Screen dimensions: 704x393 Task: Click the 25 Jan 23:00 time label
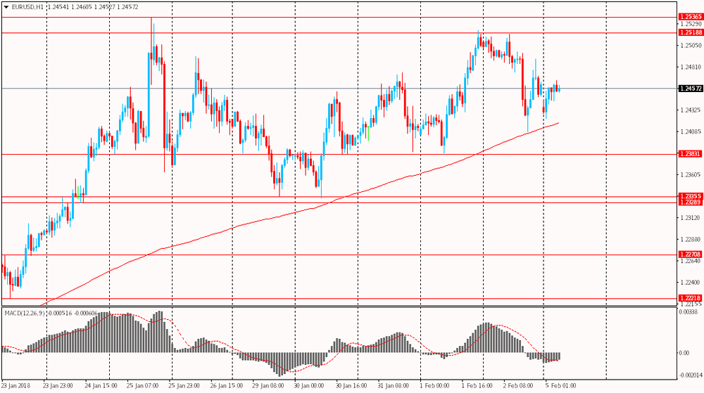pyautogui.click(x=184, y=385)
